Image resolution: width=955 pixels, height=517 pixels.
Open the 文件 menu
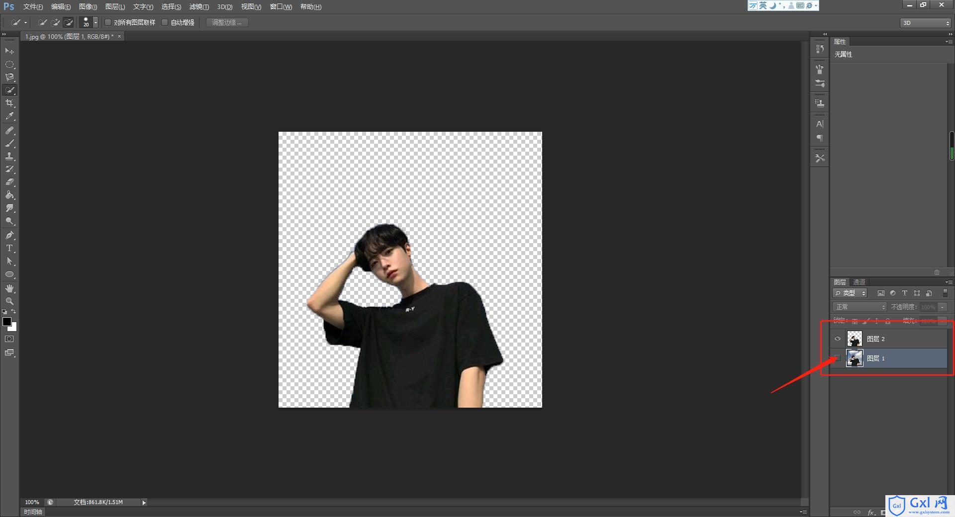coord(33,6)
